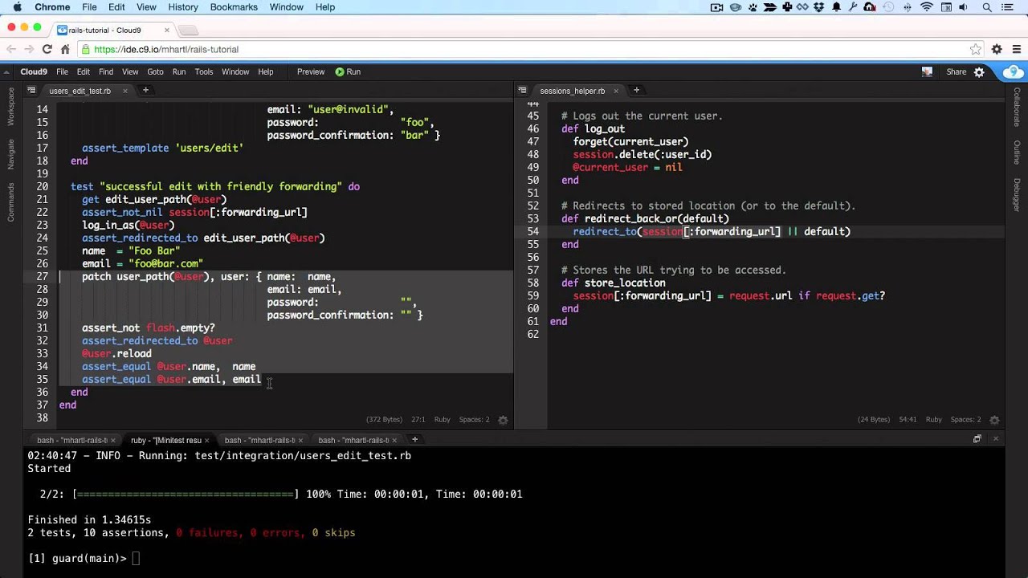Open left editor settings gear in status bar
This screenshot has width=1028, height=578.
pos(503,420)
